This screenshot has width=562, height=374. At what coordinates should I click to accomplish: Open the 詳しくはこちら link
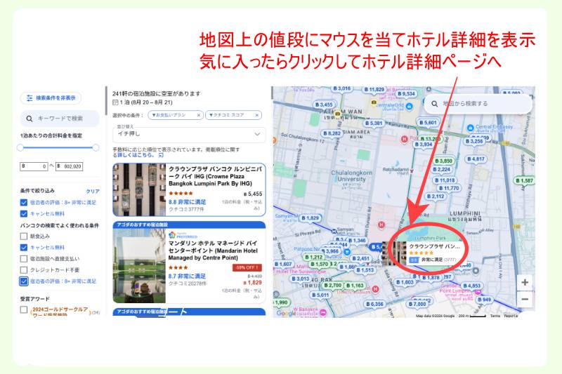click(138, 155)
